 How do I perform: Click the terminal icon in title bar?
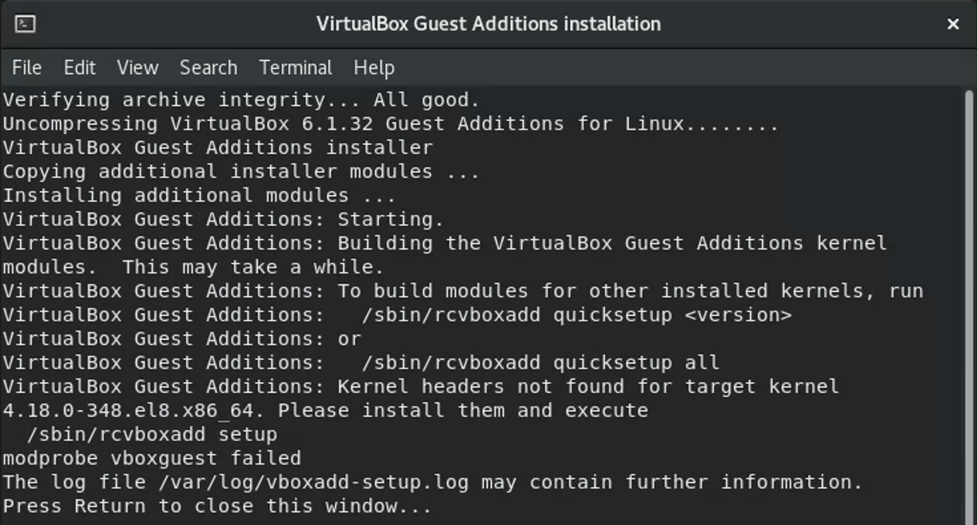click(25, 24)
